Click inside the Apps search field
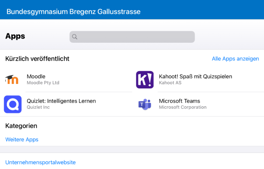264x169 pixels. click(135, 37)
